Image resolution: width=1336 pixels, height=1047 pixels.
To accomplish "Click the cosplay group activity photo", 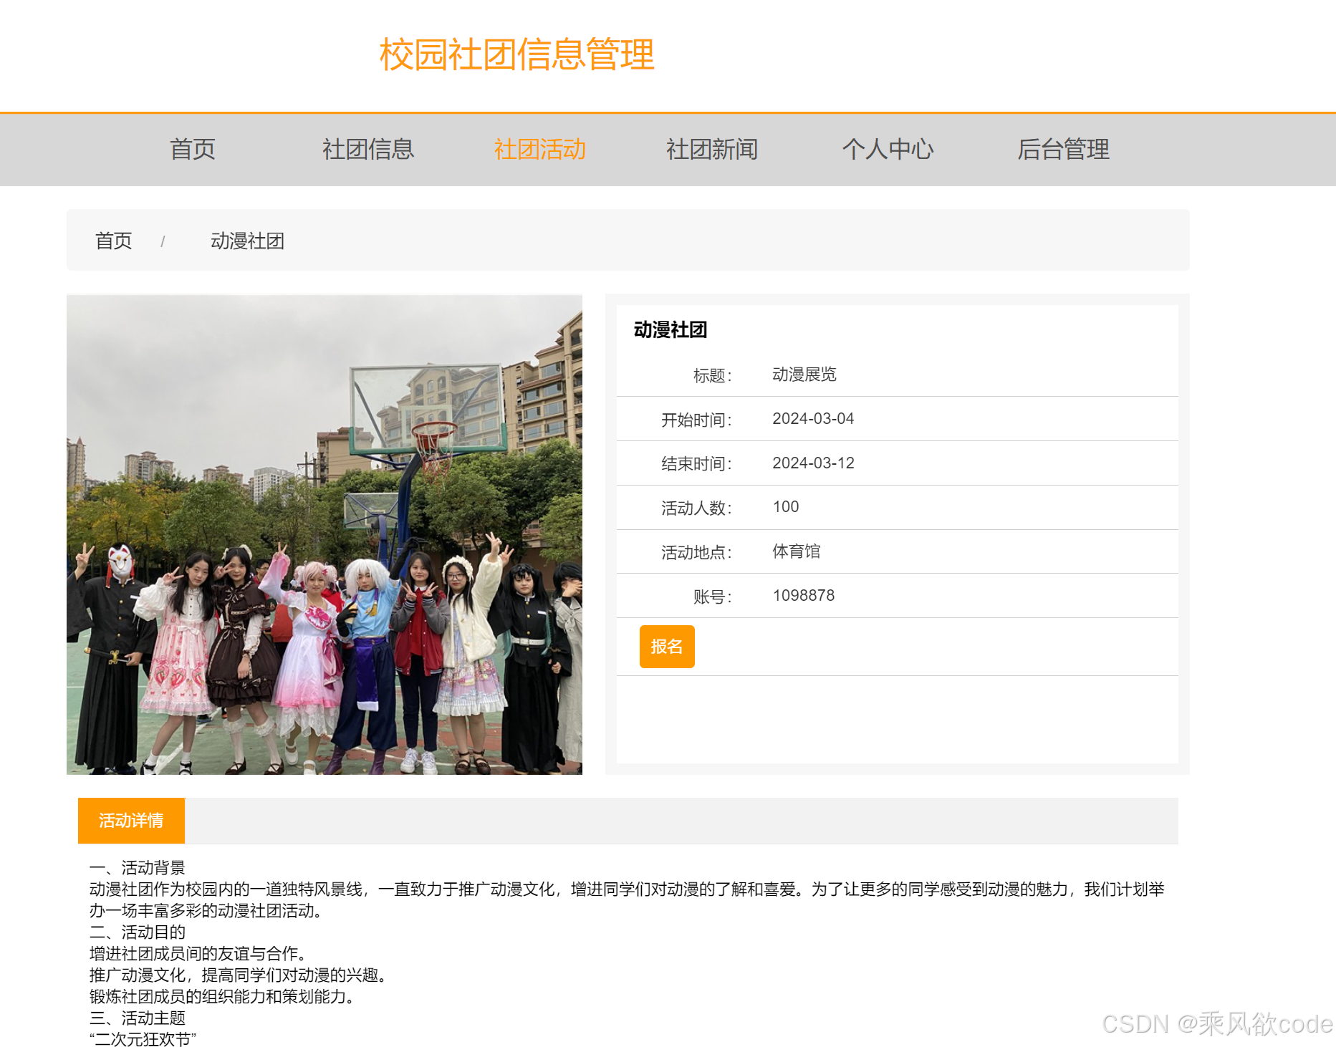I will pyautogui.click(x=324, y=534).
